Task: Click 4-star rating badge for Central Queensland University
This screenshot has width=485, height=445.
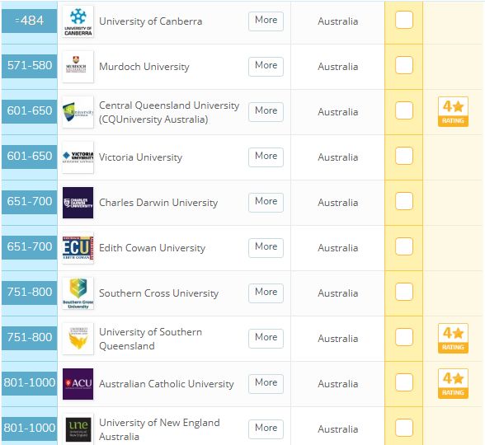Action: coord(453,111)
